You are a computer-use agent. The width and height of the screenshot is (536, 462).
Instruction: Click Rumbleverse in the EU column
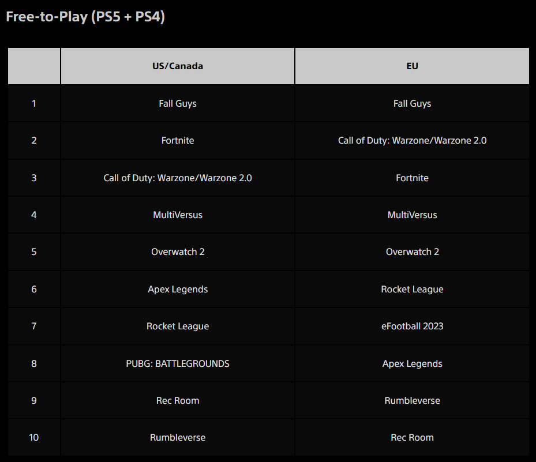(412, 400)
